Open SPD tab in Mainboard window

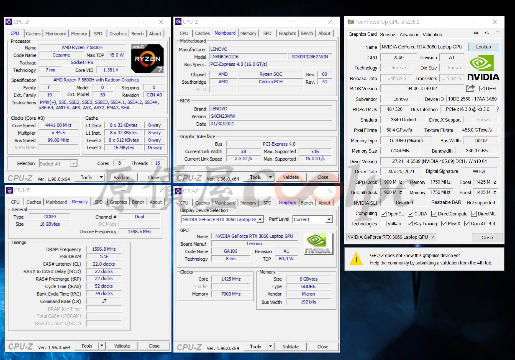267,33
